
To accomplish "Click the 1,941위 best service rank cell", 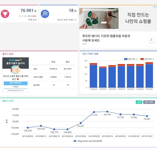I will (x=67, y=77).
